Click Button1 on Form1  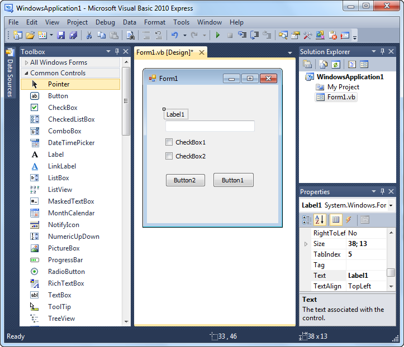pyautogui.click(x=233, y=180)
